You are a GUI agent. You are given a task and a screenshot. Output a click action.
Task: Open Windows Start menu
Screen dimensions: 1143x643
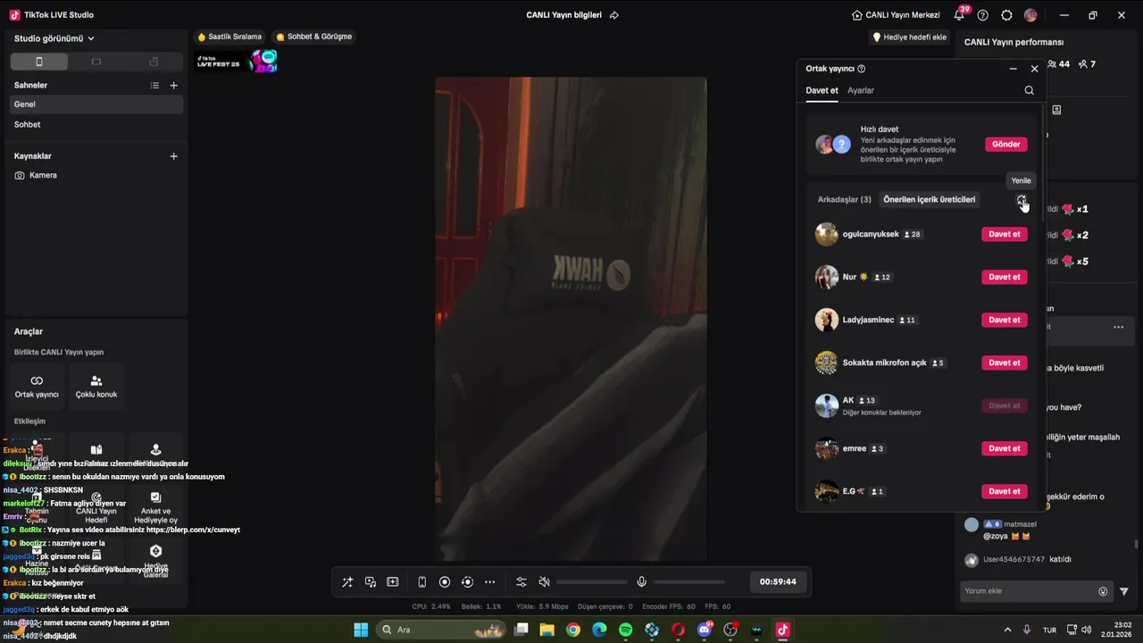coord(361,630)
